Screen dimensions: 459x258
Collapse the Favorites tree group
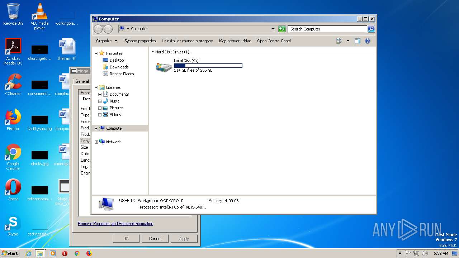click(x=96, y=53)
